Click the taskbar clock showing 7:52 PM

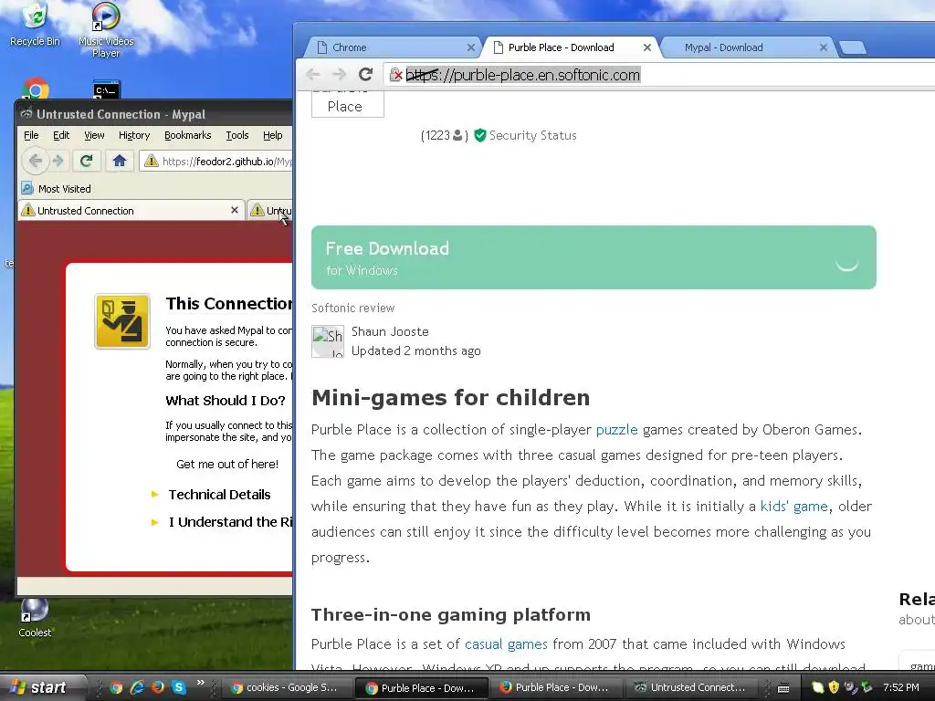pyautogui.click(x=901, y=687)
